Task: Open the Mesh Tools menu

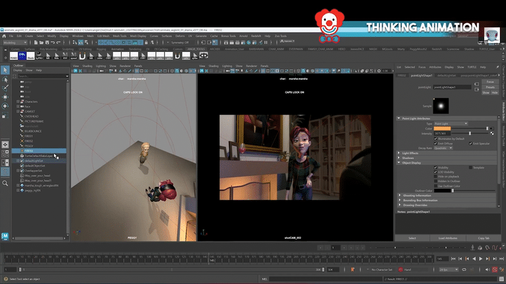Action: (x=120, y=36)
